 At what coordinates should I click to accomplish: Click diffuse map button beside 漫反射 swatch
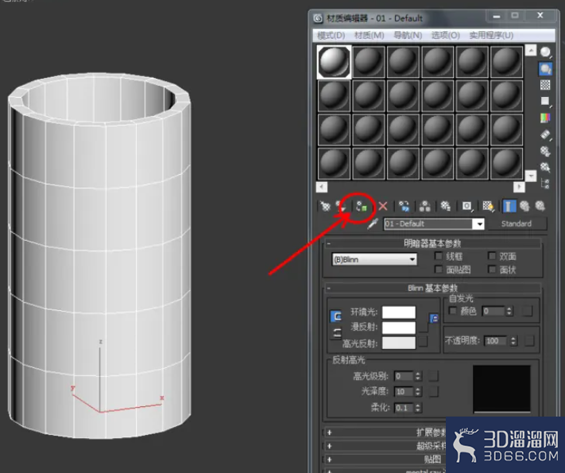click(x=423, y=328)
